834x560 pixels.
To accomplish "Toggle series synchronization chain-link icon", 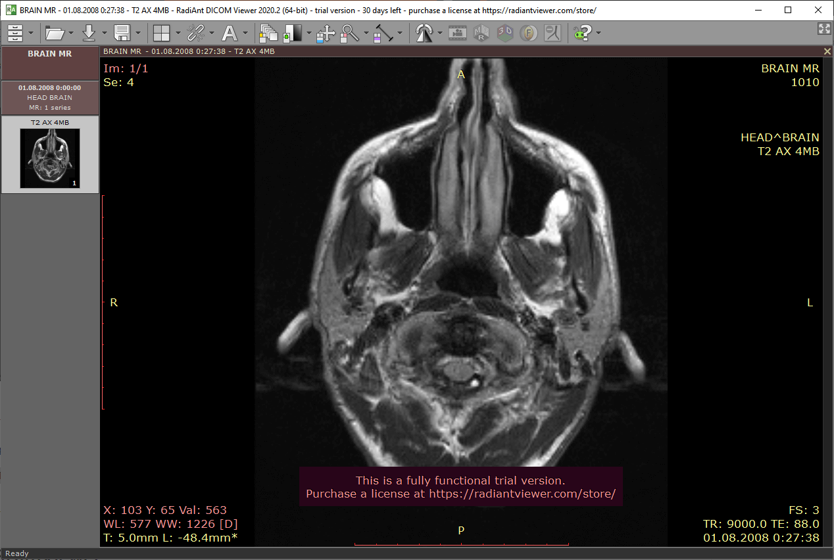I will 195,33.
